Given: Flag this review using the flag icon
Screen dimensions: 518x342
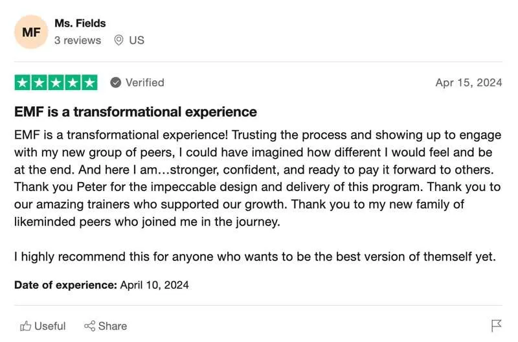Looking at the screenshot, I should (497, 326).
